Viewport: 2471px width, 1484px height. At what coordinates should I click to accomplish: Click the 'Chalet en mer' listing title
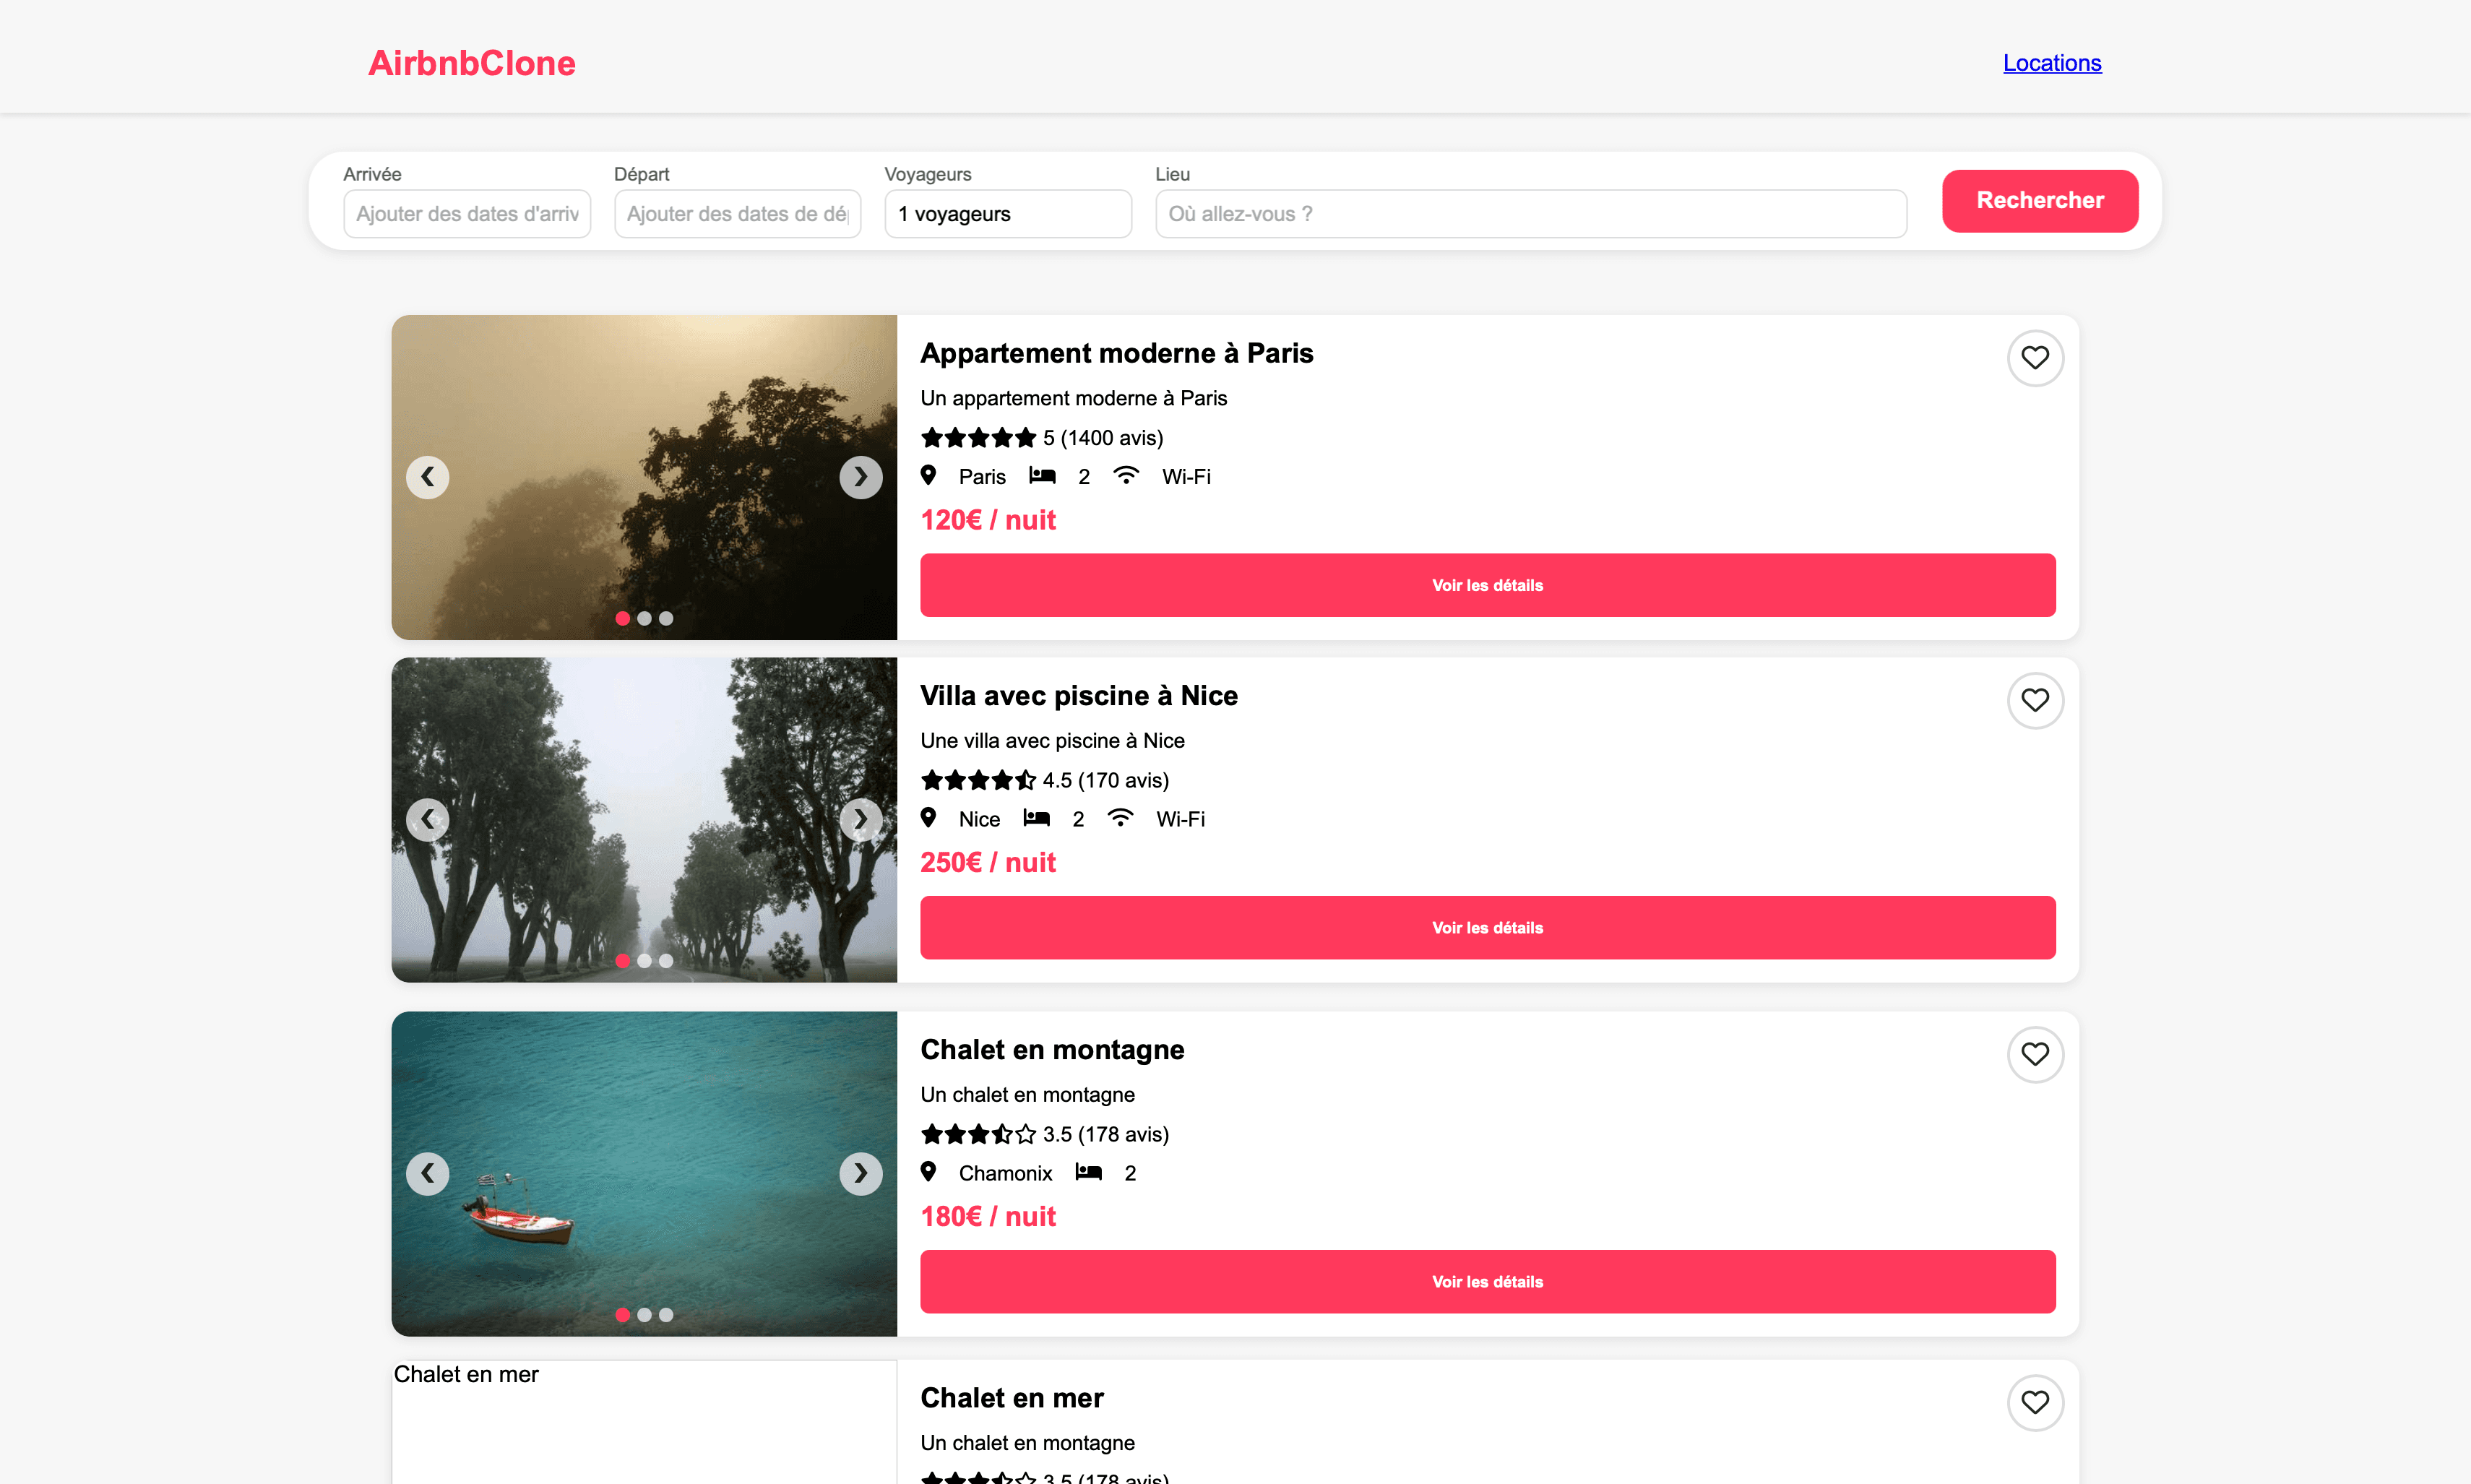1011,1397
